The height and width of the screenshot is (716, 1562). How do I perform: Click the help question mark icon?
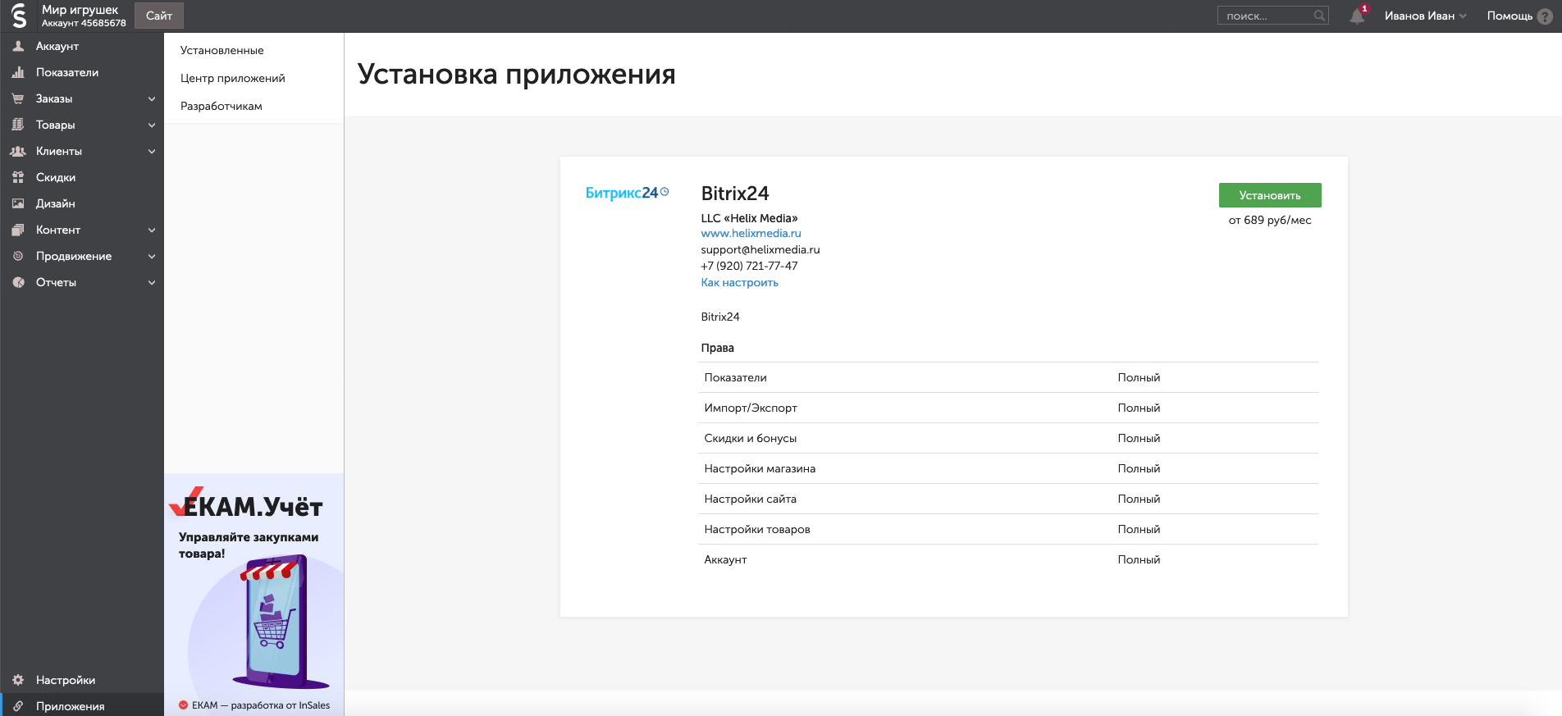tap(1545, 16)
